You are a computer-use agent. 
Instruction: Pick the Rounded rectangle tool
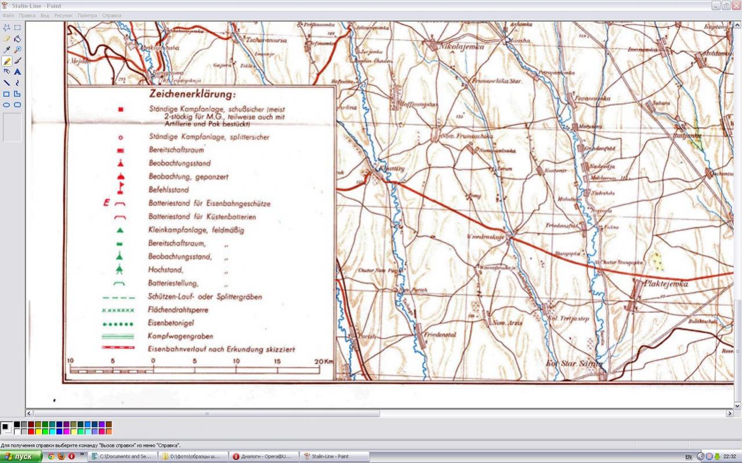coord(17,105)
